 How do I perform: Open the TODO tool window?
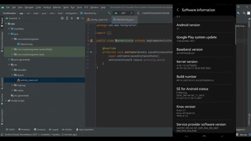click(10, 130)
